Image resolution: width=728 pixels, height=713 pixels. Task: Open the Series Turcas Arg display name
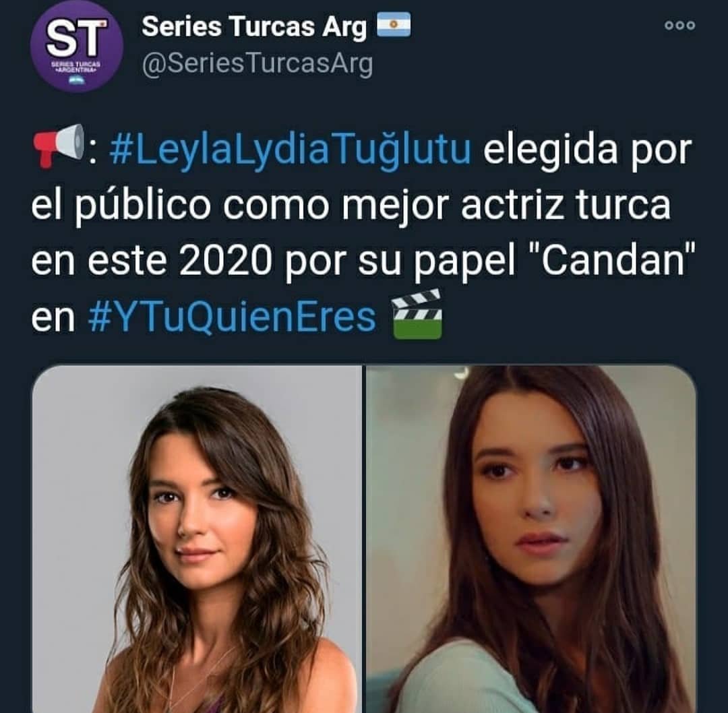(254, 26)
